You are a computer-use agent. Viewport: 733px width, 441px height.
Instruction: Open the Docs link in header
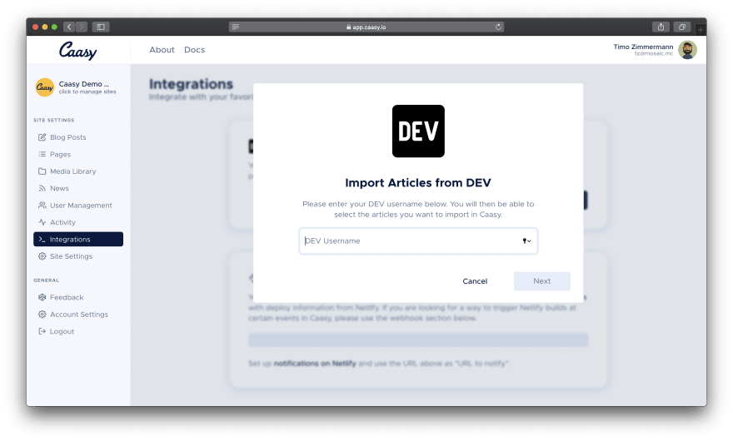click(x=194, y=50)
